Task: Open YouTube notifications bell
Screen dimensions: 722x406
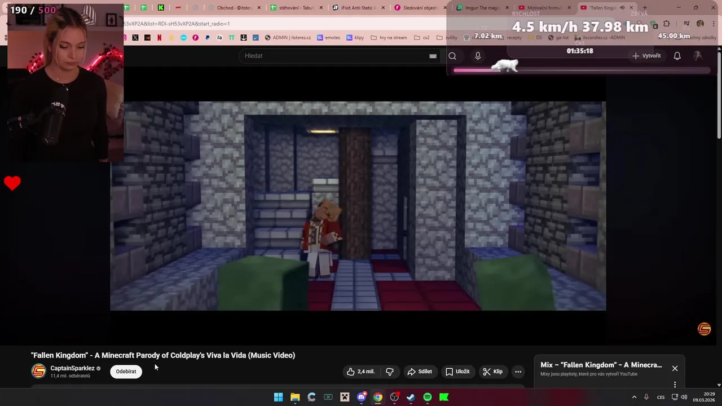Action: (x=677, y=56)
